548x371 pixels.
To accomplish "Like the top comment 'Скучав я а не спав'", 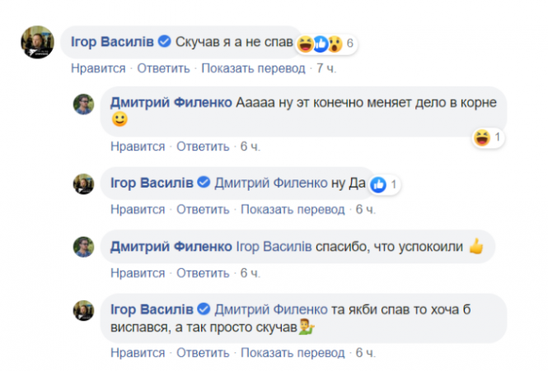I will [x=98, y=68].
